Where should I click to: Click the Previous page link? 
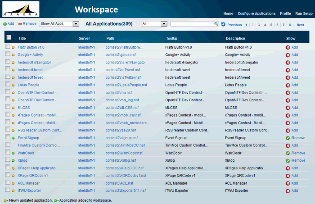(234, 25)
